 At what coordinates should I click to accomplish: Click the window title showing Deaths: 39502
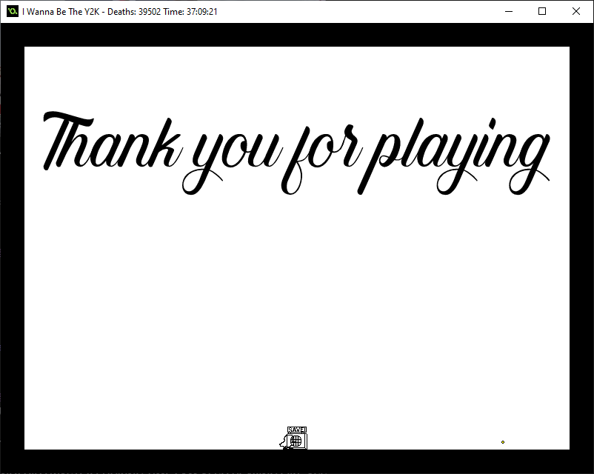[120, 12]
